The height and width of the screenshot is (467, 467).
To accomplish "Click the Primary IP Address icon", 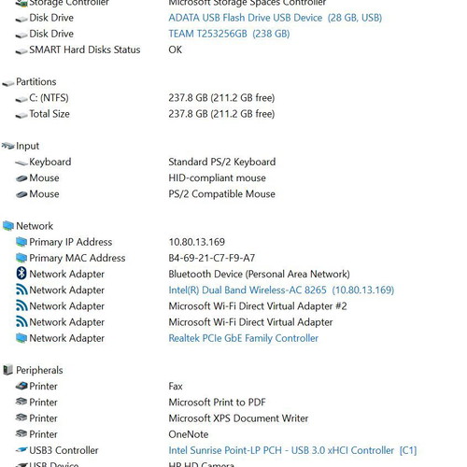I will (21, 242).
